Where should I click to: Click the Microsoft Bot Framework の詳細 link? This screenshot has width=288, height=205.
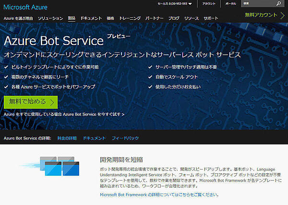(x=159, y=195)
